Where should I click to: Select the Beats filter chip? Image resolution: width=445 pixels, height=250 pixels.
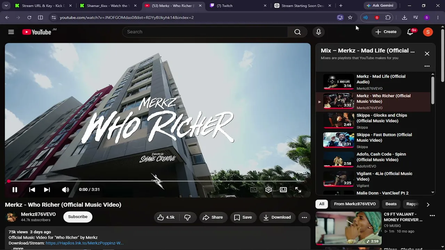(391, 204)
